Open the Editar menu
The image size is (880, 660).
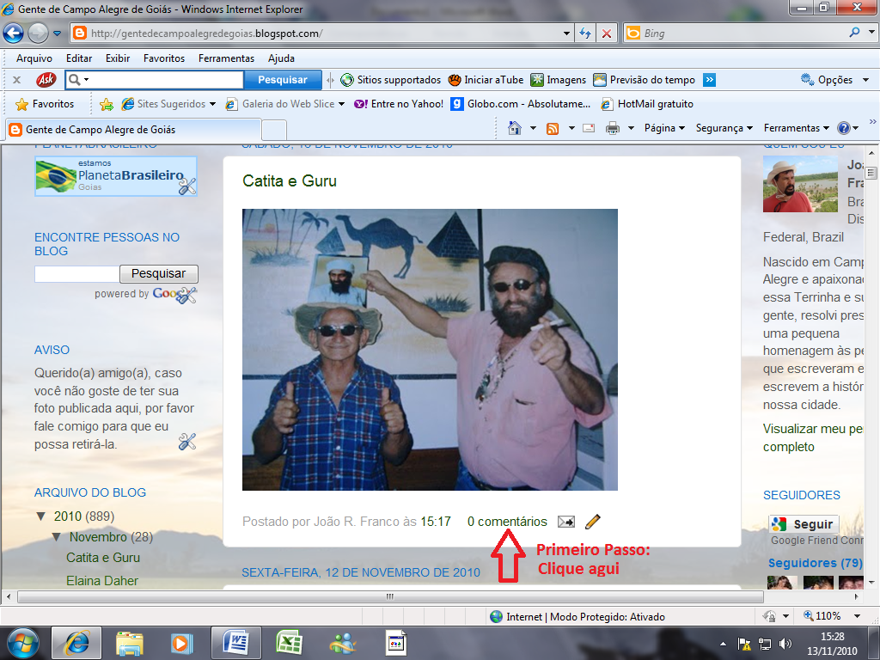79,58
